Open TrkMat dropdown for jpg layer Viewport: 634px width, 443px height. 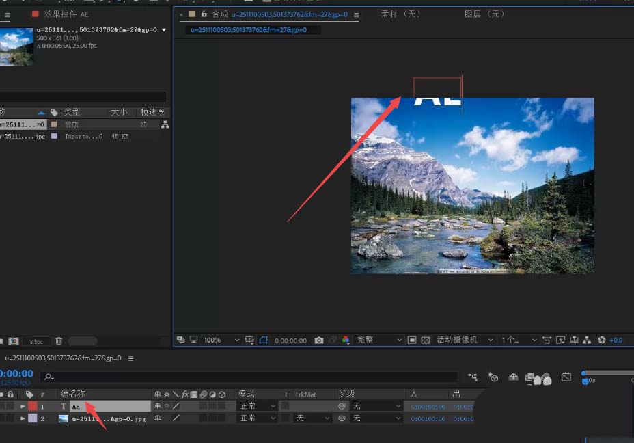[312, 418]
